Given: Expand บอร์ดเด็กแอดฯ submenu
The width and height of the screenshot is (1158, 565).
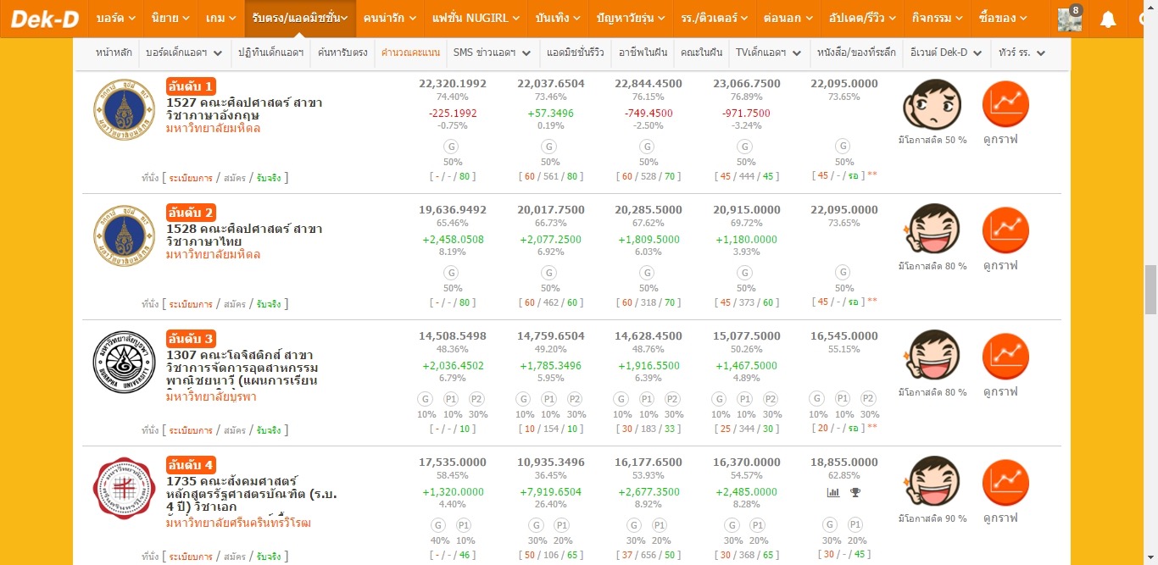Looking at the screenshot, I should click(184, 53).
